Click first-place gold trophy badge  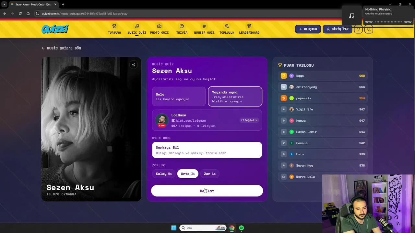284,76
